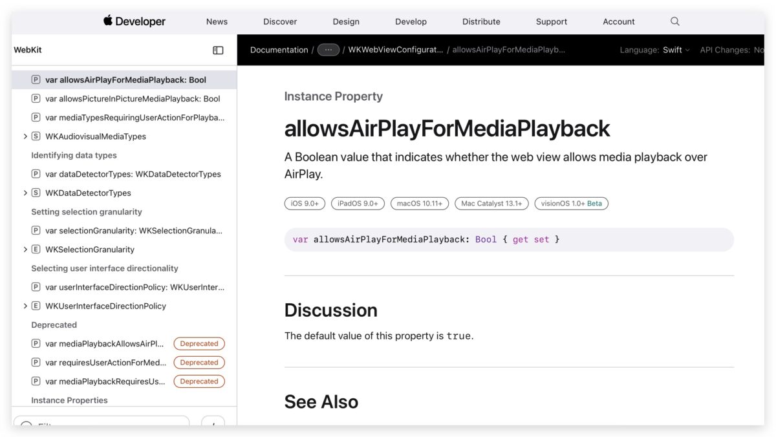Open the API Changes dropdown
The image size is (776, 437).
732,50
